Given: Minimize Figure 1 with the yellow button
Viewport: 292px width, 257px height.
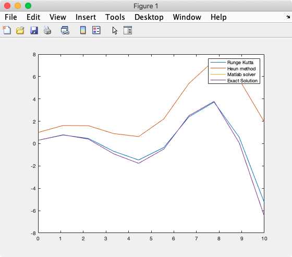Looking at the screenshot, I should click(18, 6).
